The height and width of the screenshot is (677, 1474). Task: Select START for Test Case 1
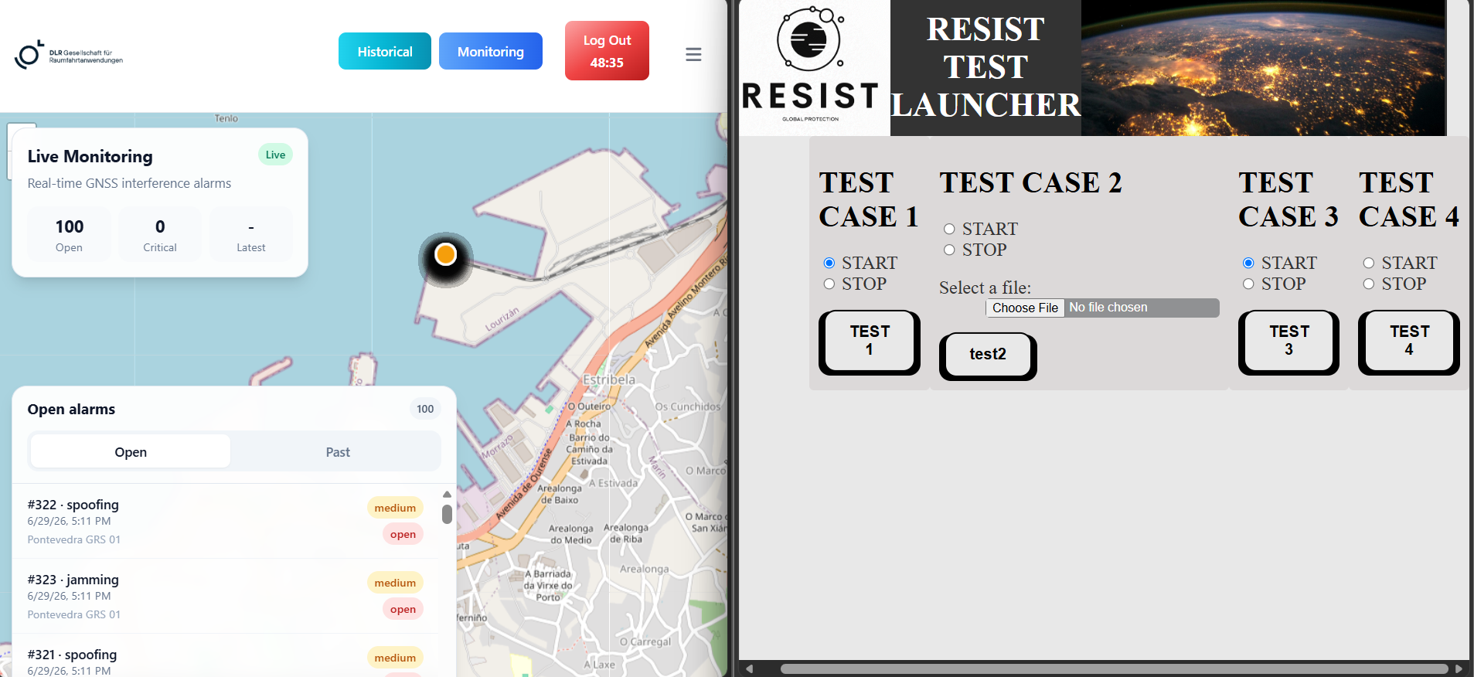pos(829,263)
